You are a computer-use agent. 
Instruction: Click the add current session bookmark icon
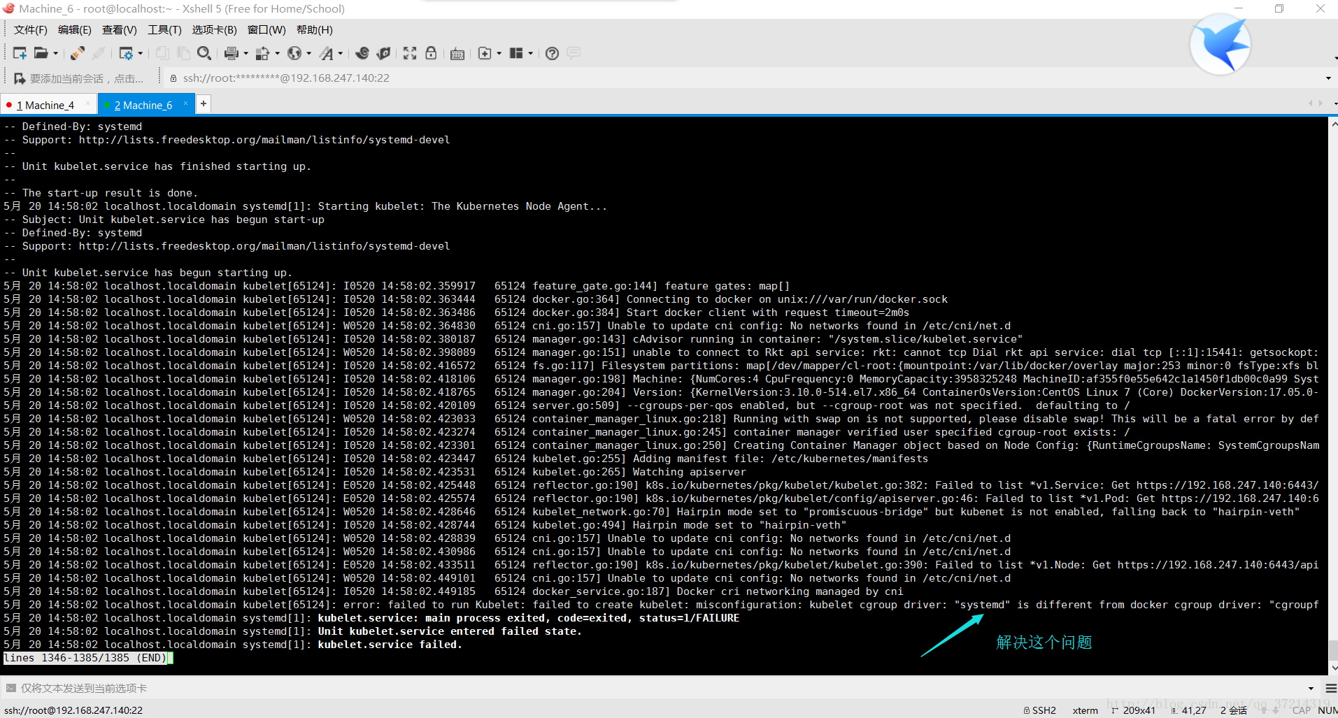coord(20,78)
